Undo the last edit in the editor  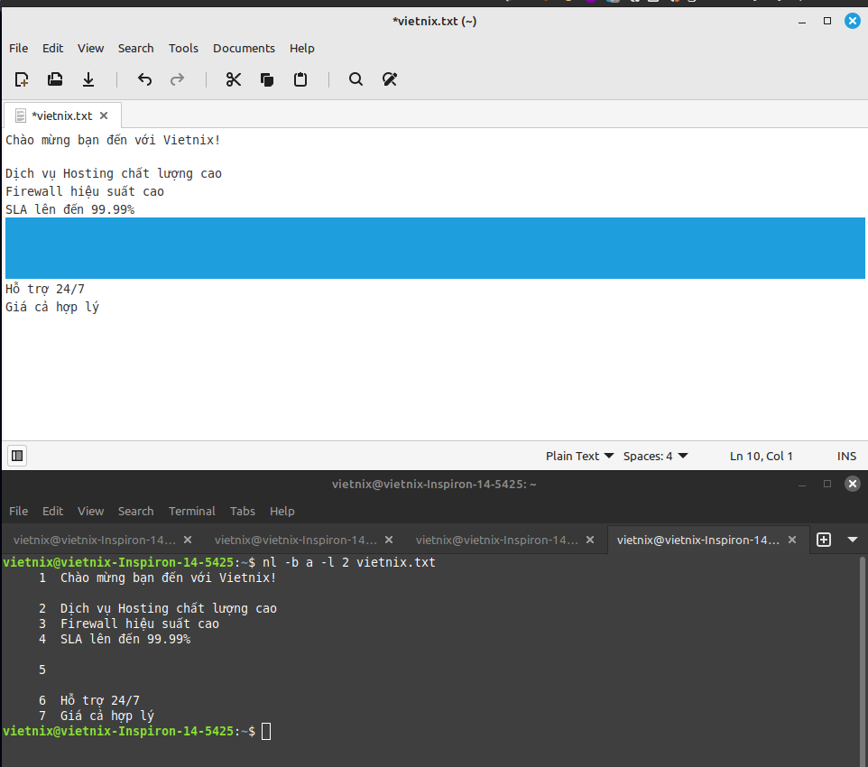tap(144, 79)
